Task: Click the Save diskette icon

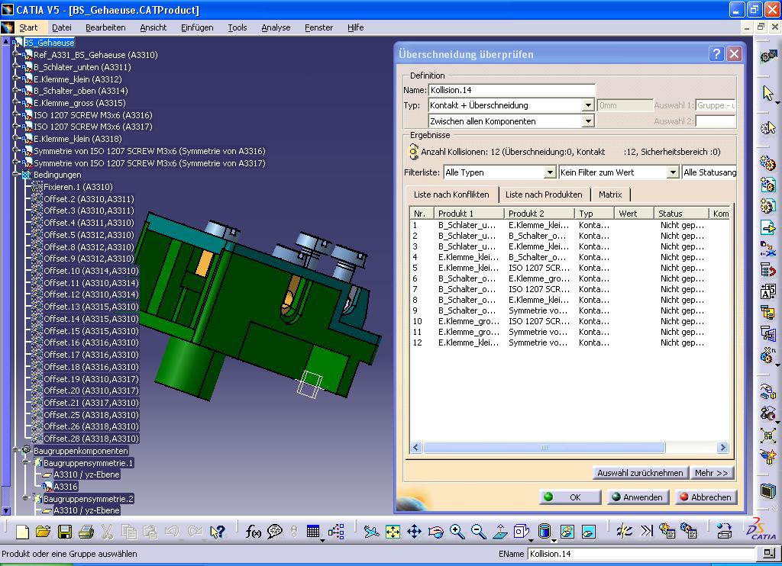Action: (65, 532)
